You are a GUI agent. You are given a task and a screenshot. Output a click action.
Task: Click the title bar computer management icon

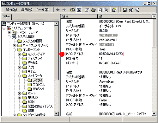4,3
